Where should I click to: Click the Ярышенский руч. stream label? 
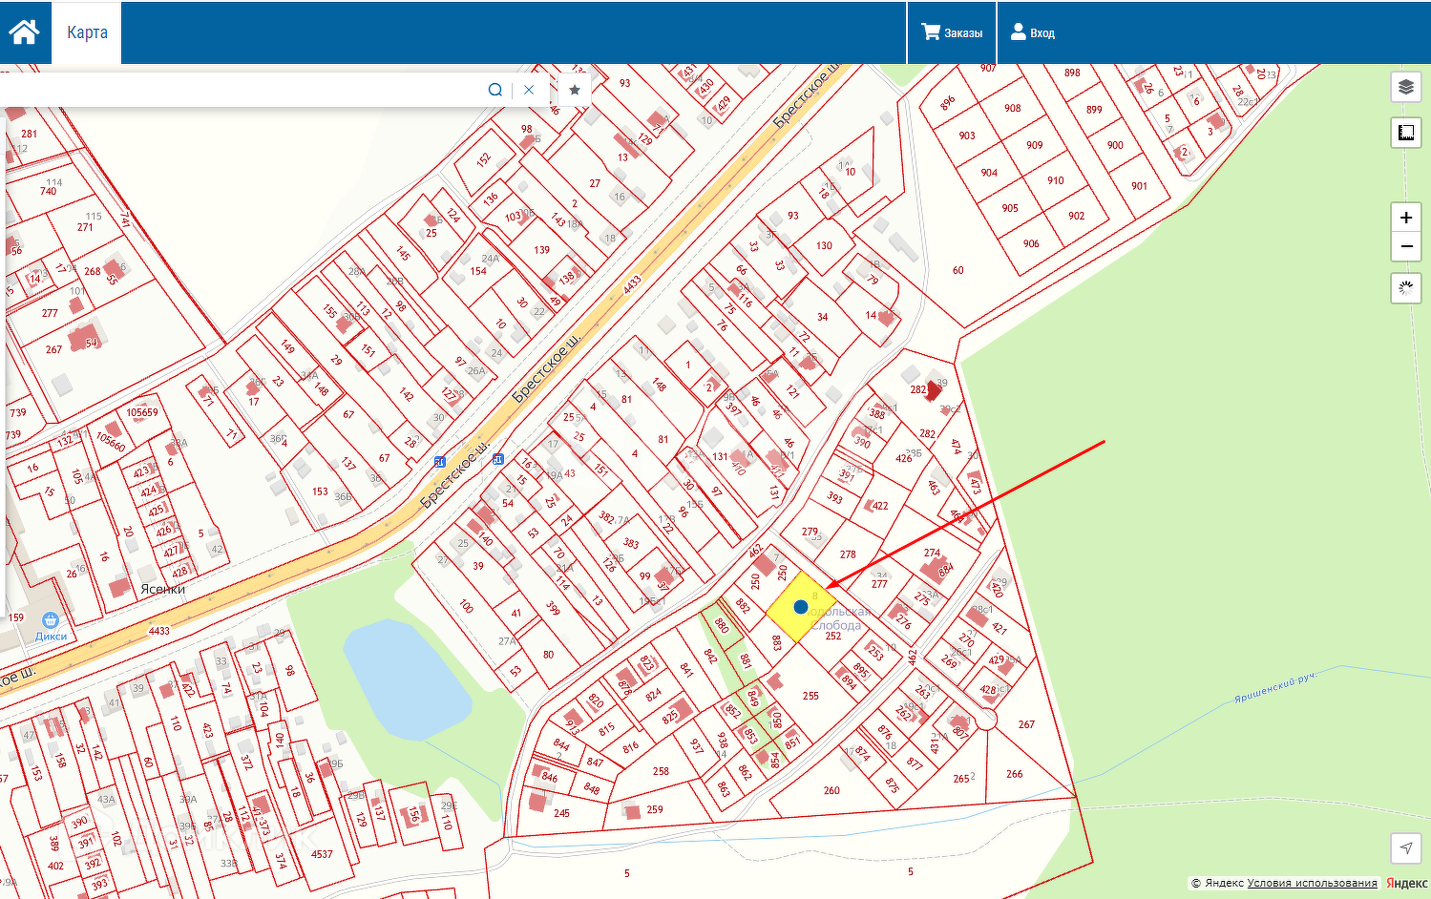point(1275,687)
